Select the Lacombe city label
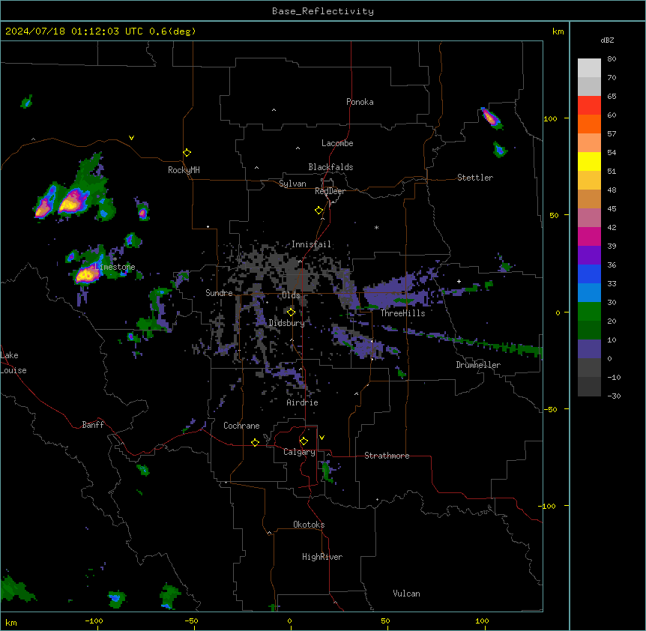This screenshot has width=646, height=631. tap(337, 143)
